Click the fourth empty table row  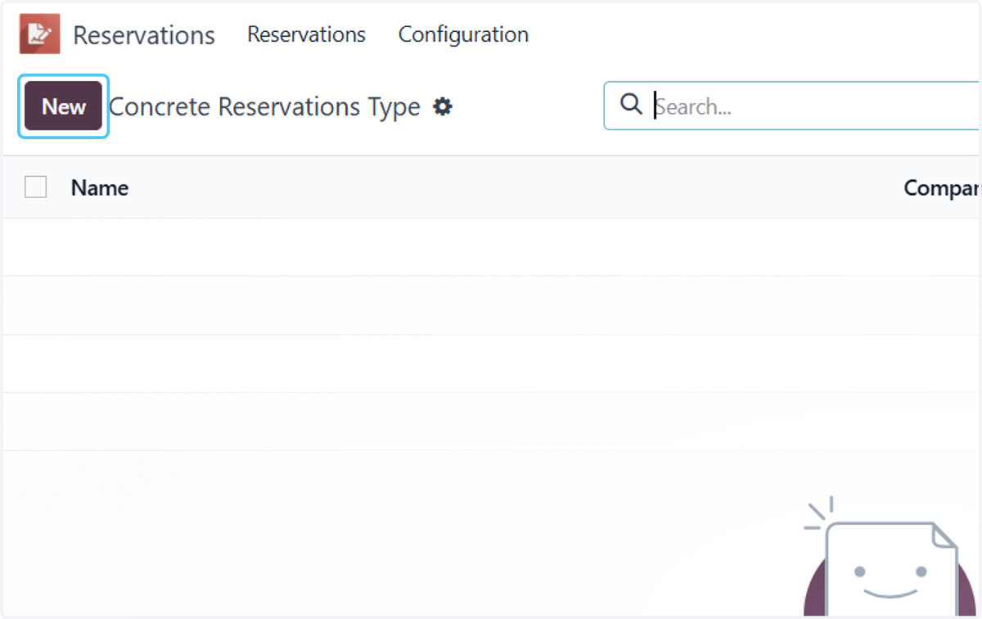click(491, 422)
